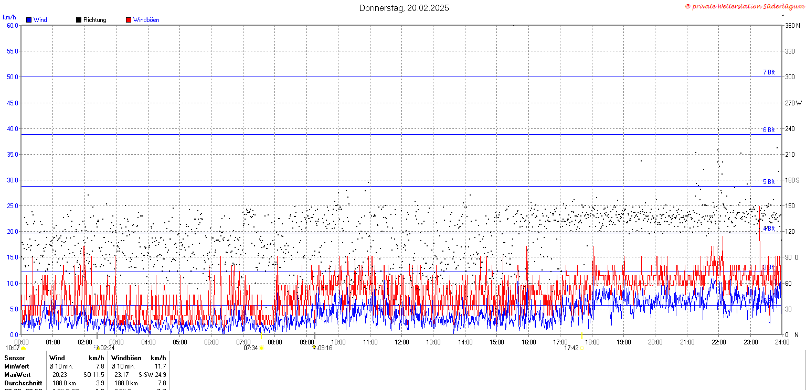
Task: Click the 06:00 time axis label
Action: 211,342
